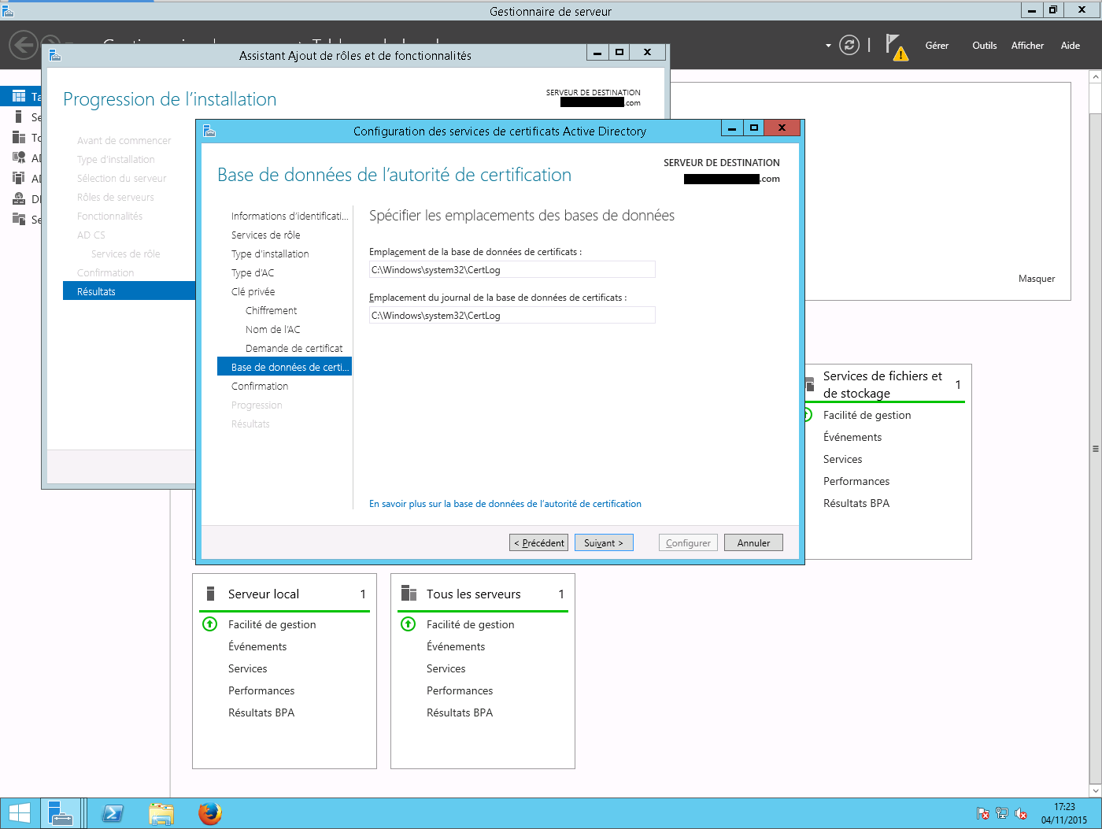The image size is (1102, 829).
Task: Open Windows PowerShell from the taskbar
Action: point(113,813)
